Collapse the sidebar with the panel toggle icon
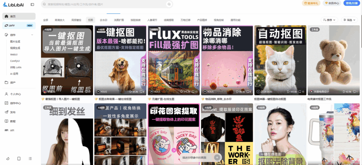This screenshot has height=165, width=362. pos(33,5)
